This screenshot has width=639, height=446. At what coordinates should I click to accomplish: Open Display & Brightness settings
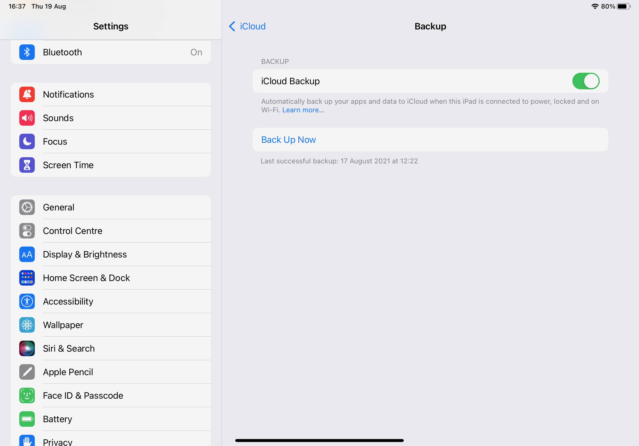(111, 254)
